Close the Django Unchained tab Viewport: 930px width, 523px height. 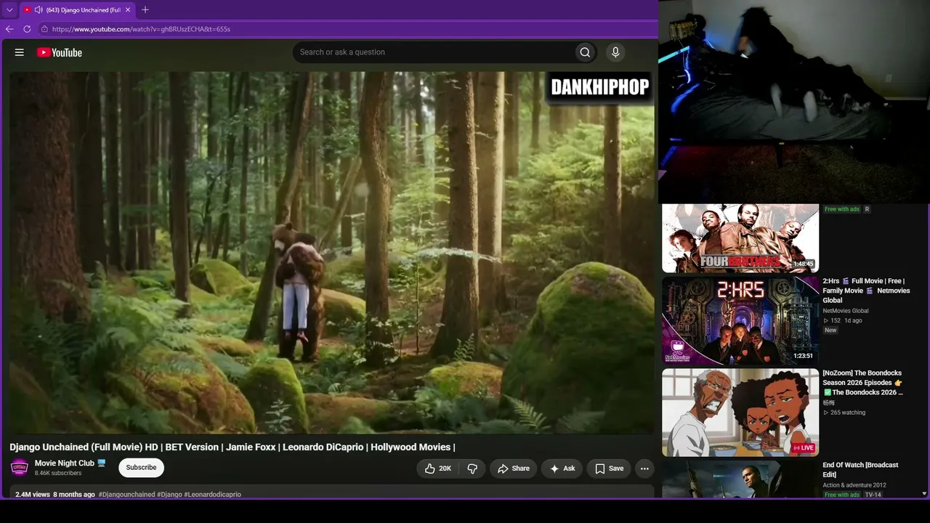tap(128, 10)
